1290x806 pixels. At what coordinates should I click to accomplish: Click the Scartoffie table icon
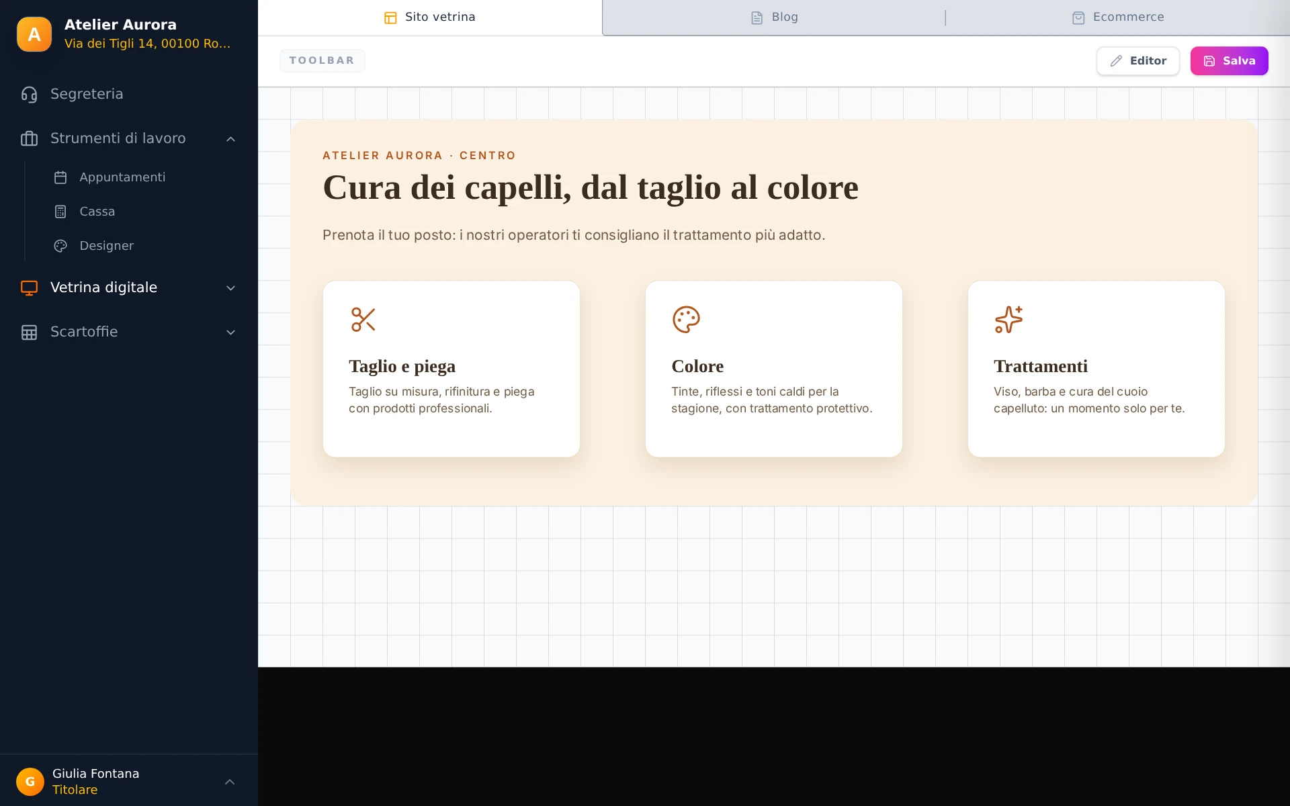[x=29, y=332]
